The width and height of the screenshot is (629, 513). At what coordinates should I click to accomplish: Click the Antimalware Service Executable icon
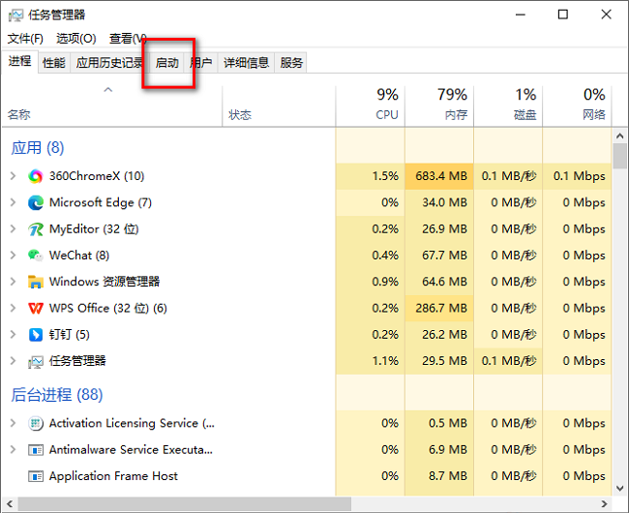click(35, 450)
